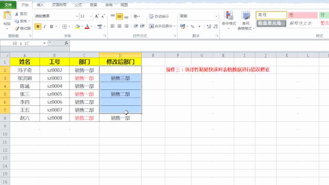Open font color palette dropdown arrow
This screenshot has width=329, height=185.
tap(92, 26)
